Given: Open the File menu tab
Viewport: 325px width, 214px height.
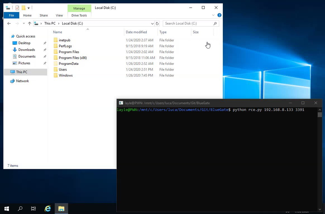Looking at the screenshot, I should [11, 15].
